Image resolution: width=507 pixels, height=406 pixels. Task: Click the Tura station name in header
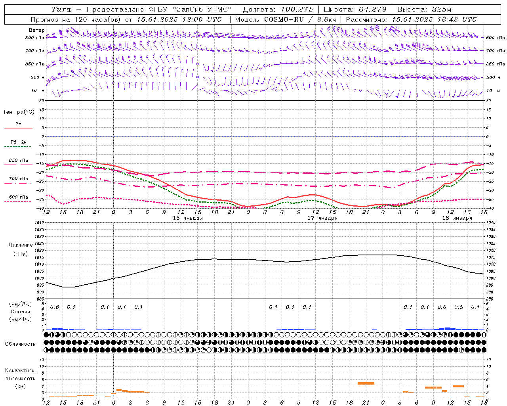[x=61, y=10]
